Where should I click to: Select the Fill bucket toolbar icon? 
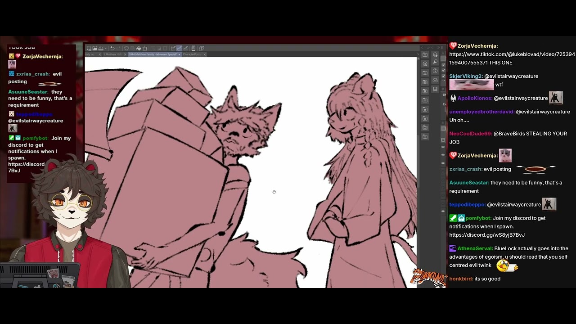tap(139, 48)
